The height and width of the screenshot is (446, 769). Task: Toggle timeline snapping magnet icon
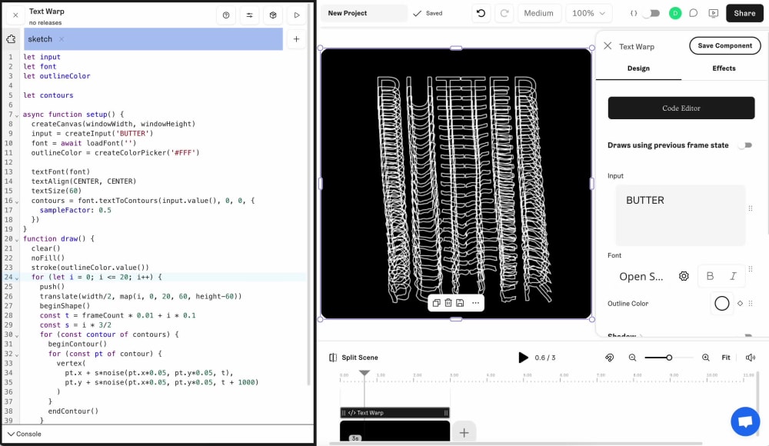pyautogui.click(x=610, y=358)
